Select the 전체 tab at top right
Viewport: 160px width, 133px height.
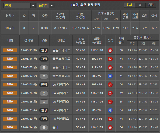point(129,5)
